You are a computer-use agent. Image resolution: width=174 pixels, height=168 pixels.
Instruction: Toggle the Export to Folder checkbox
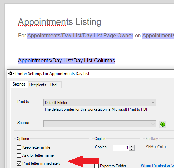[96, 166]
